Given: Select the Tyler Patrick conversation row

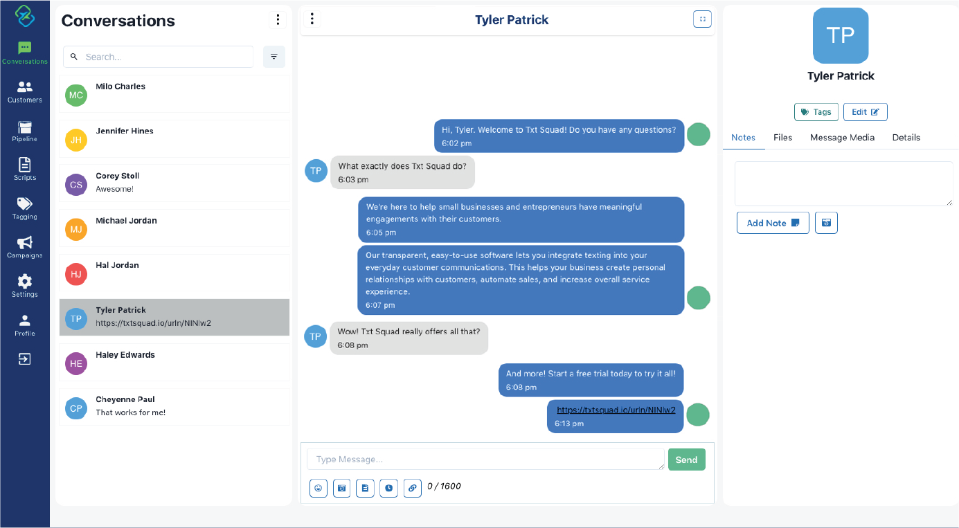Looking at the screenshot, I should (174, 318).
